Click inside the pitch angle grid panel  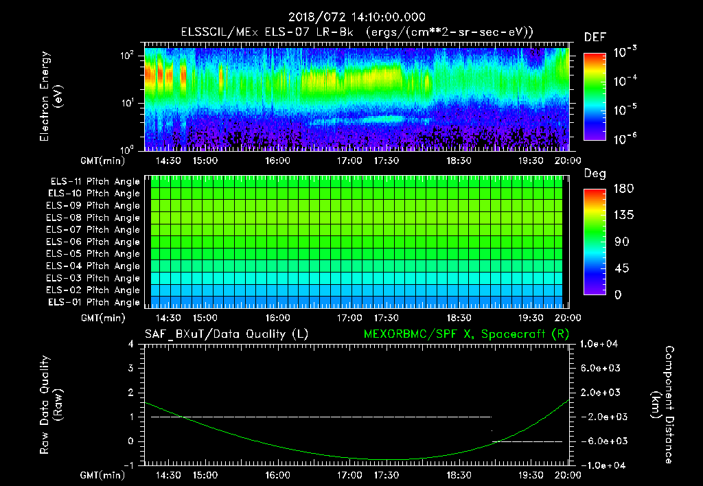(356, 242)
